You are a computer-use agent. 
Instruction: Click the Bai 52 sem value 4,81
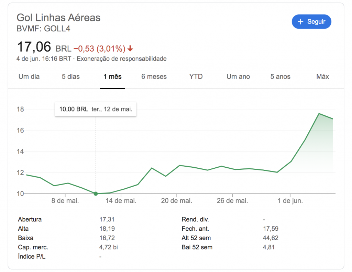click(269, 247)
